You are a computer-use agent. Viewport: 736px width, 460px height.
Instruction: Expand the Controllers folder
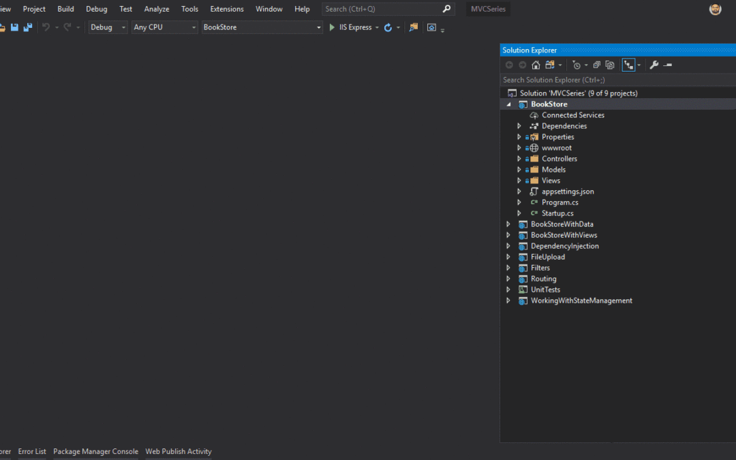519,159
